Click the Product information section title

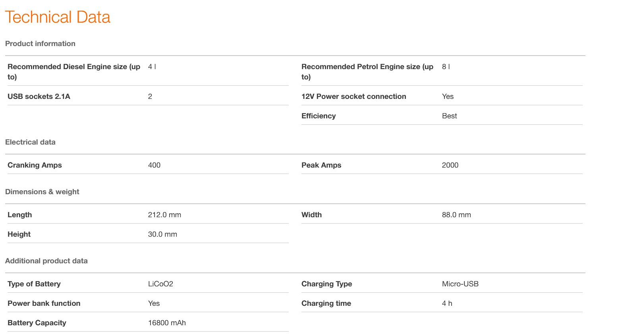pyautogui.click(x=40, y=44)
